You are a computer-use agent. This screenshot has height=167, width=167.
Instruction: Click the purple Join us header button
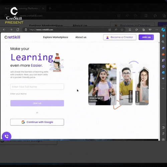click(146, 37)
